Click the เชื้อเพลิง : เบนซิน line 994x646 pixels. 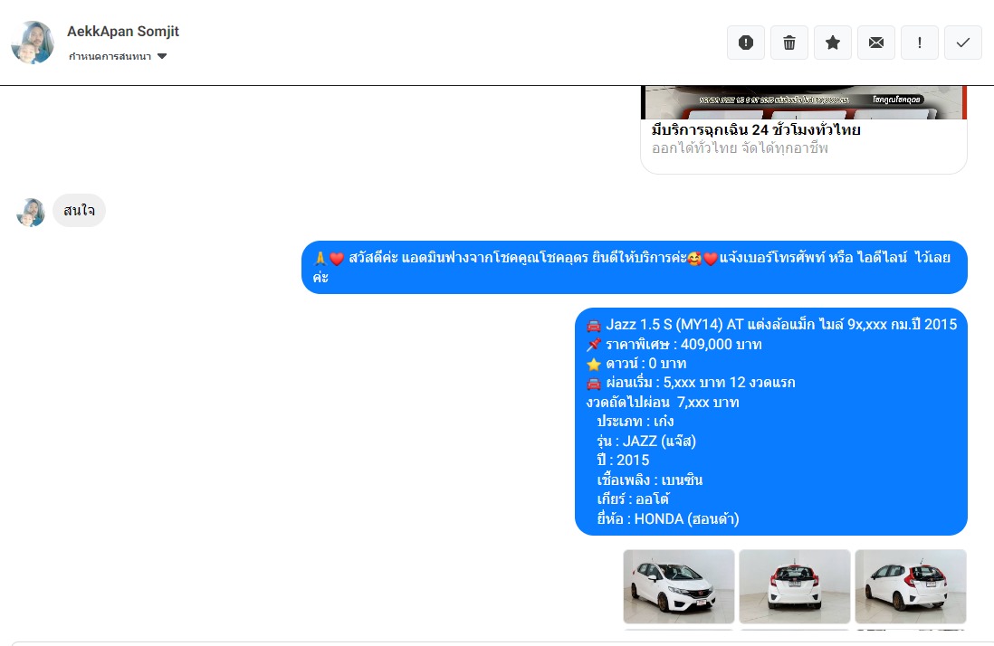[x=650, y=480]
